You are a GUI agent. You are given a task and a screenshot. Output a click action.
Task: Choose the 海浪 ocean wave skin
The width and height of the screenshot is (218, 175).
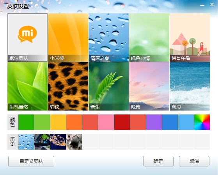[190, 86]
